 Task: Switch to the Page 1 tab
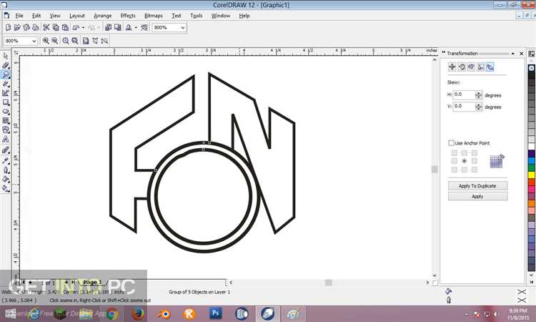tap(93, 283)
